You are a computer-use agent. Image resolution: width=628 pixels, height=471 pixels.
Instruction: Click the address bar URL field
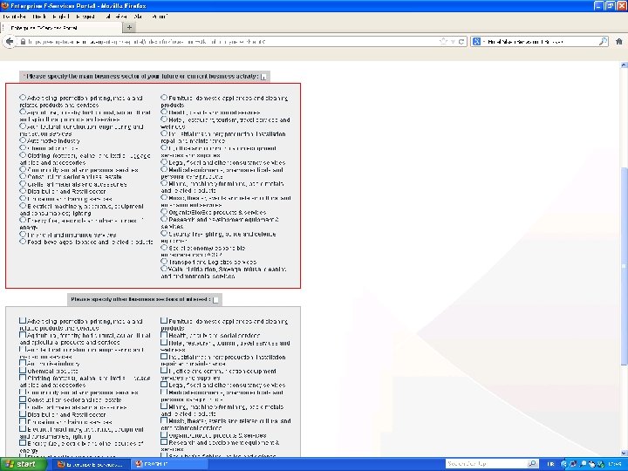coord(232,42)
